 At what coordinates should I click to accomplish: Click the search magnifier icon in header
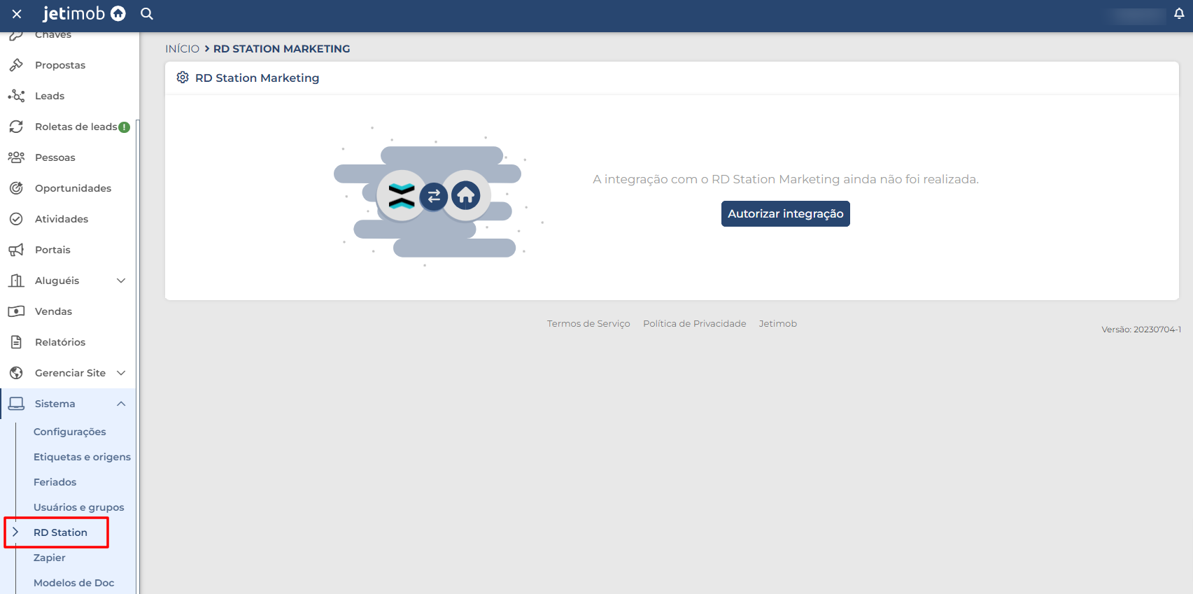tap(146, 14)
